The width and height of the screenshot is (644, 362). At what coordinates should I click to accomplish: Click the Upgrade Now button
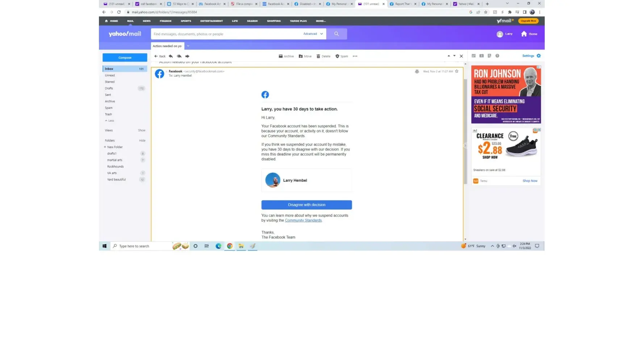pyautogui.click(x=528, y=21)
